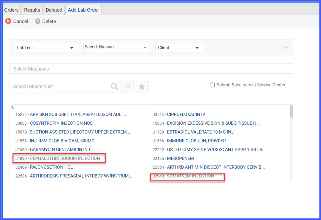
Task: Open the list view icon button
Action: pos(127,87)
